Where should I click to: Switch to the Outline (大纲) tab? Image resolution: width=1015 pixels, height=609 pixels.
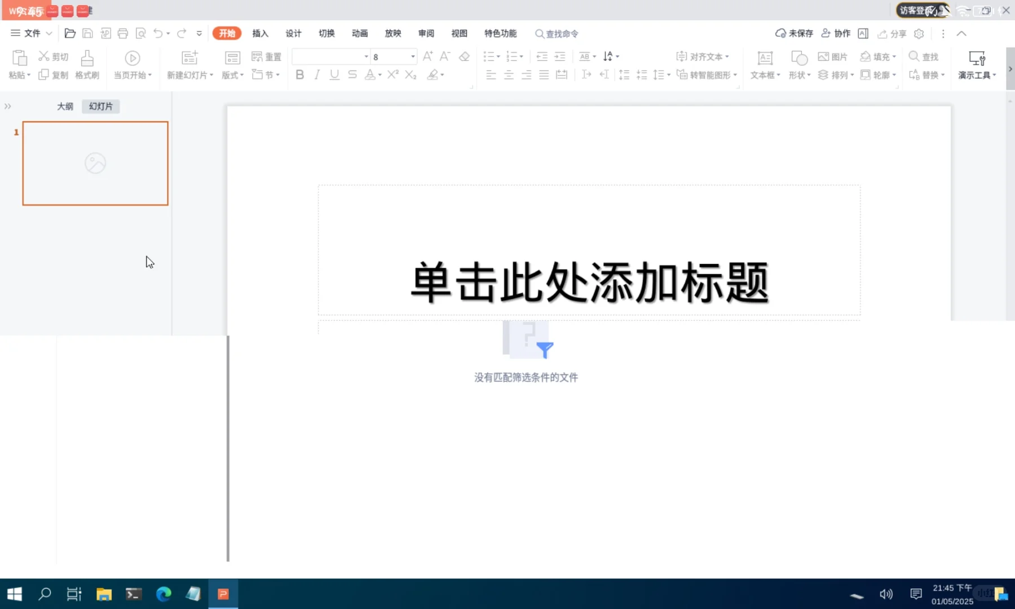pos(65,106)
